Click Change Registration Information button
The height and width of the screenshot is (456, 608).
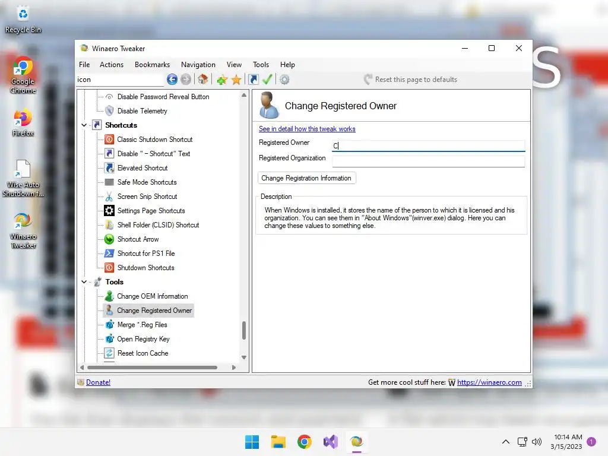click(307, 178)
